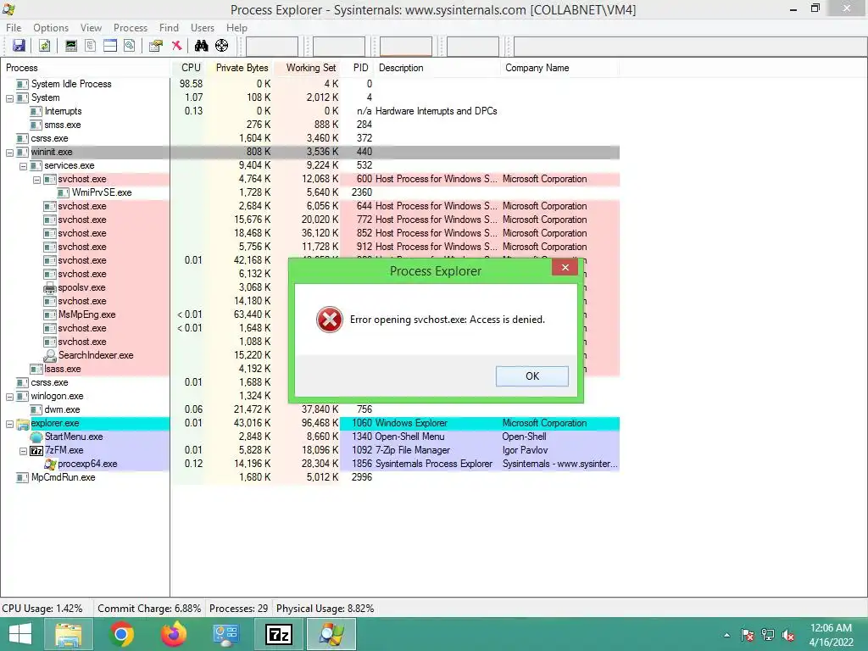Open the File menu
The image size is (868, 651).
click(14, 28)
